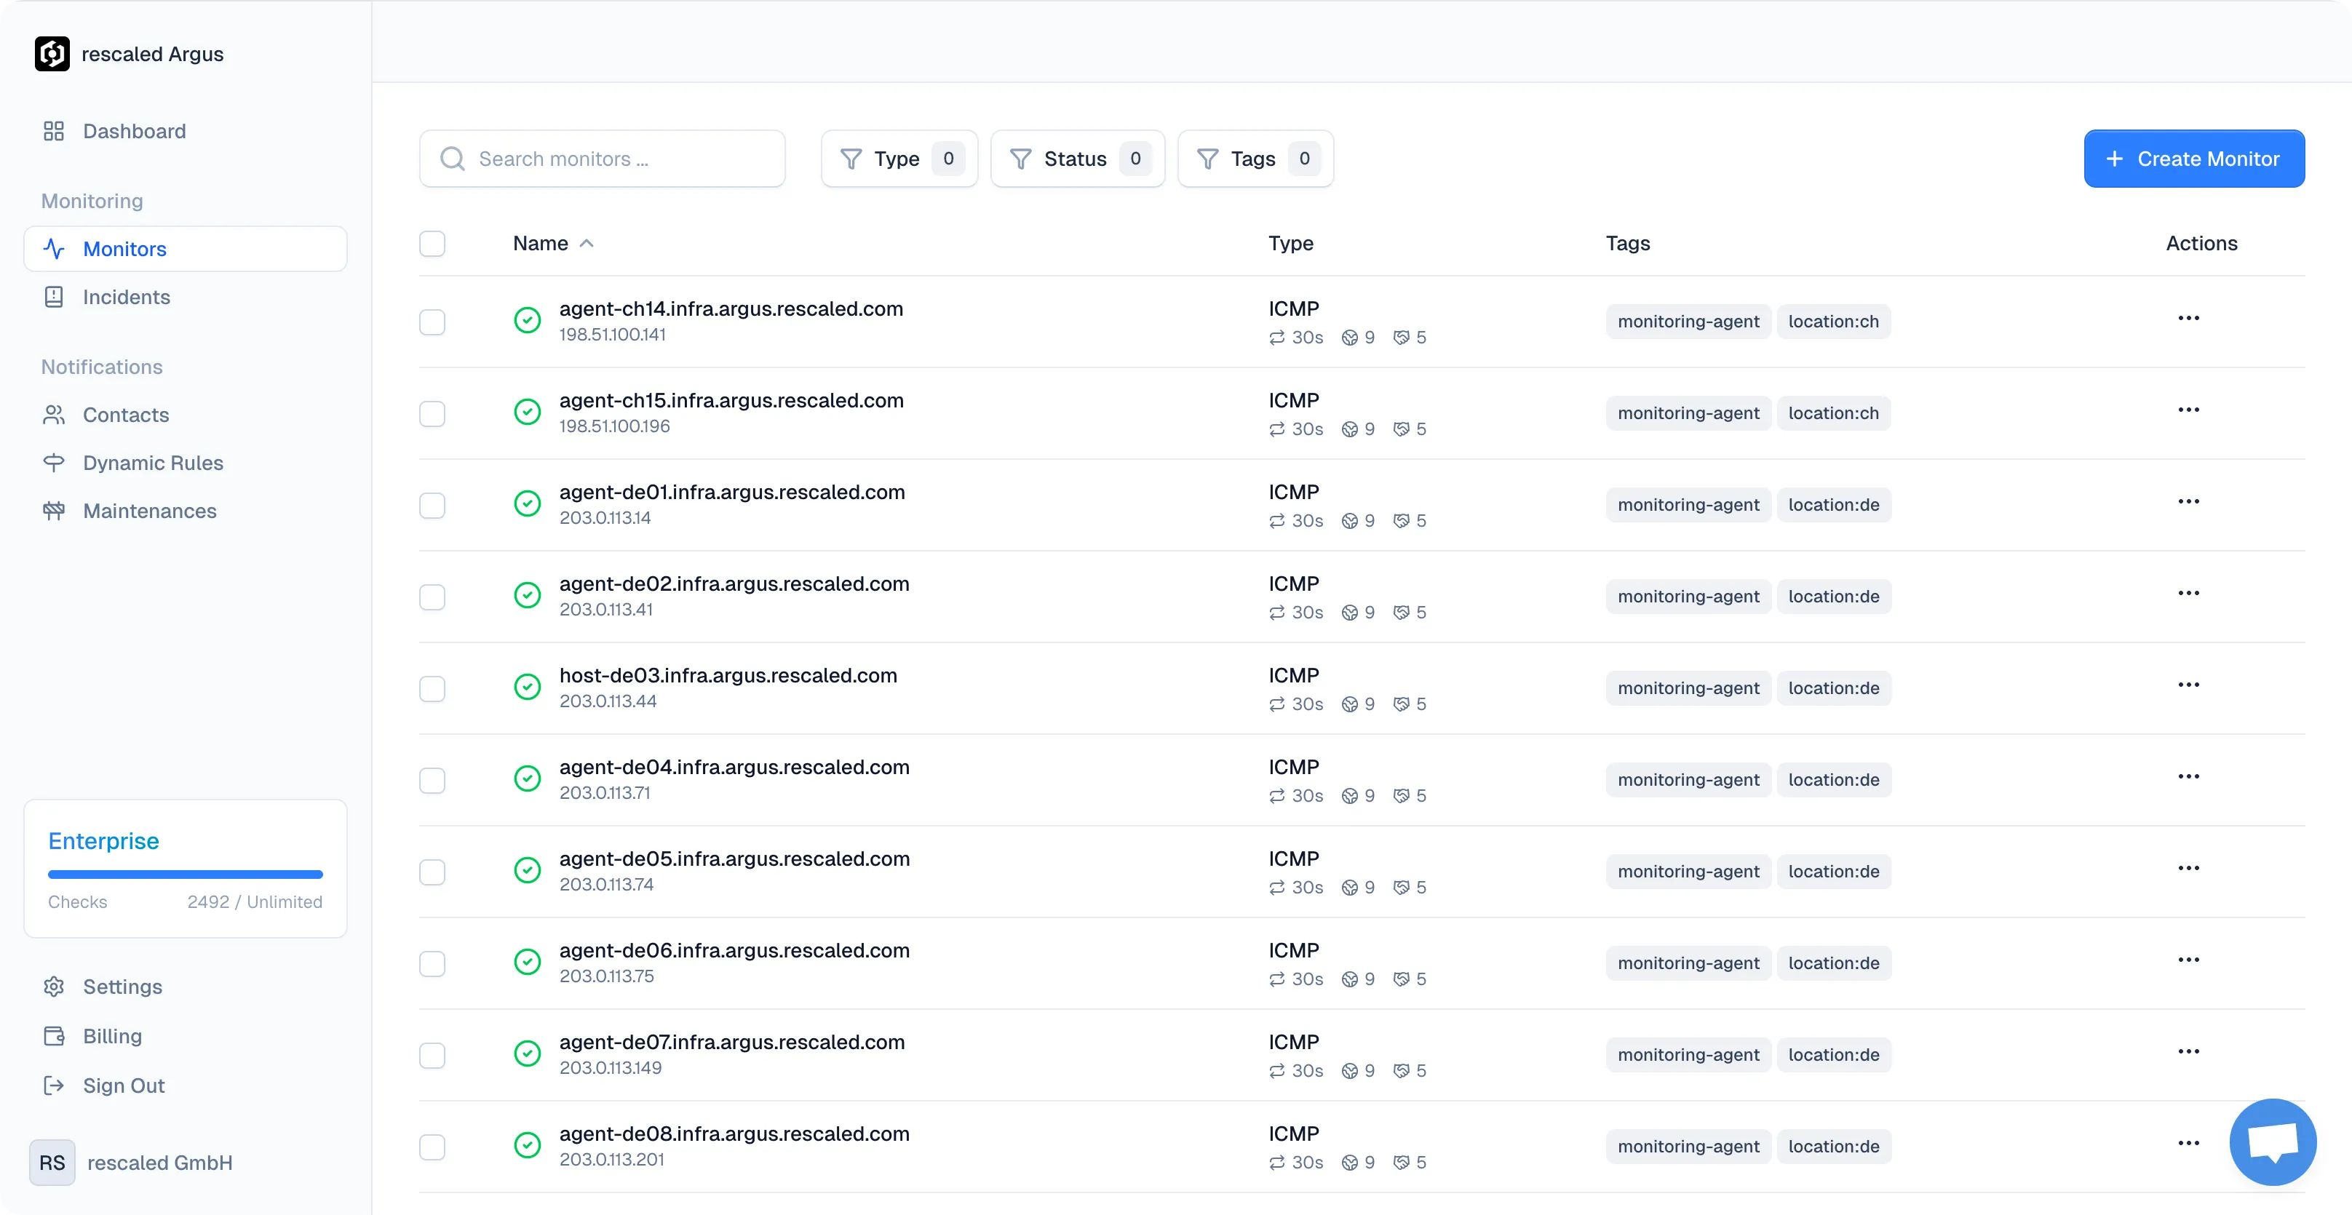Select the Monitors activity icon in sidebar

54,248
